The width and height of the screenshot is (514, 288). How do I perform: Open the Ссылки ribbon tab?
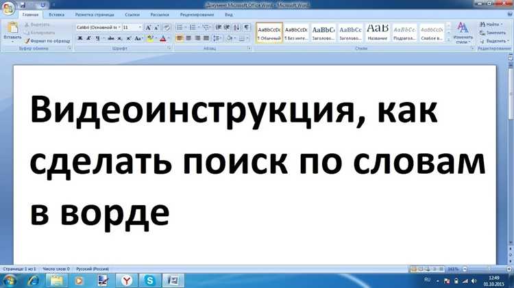tap(132, 15)
